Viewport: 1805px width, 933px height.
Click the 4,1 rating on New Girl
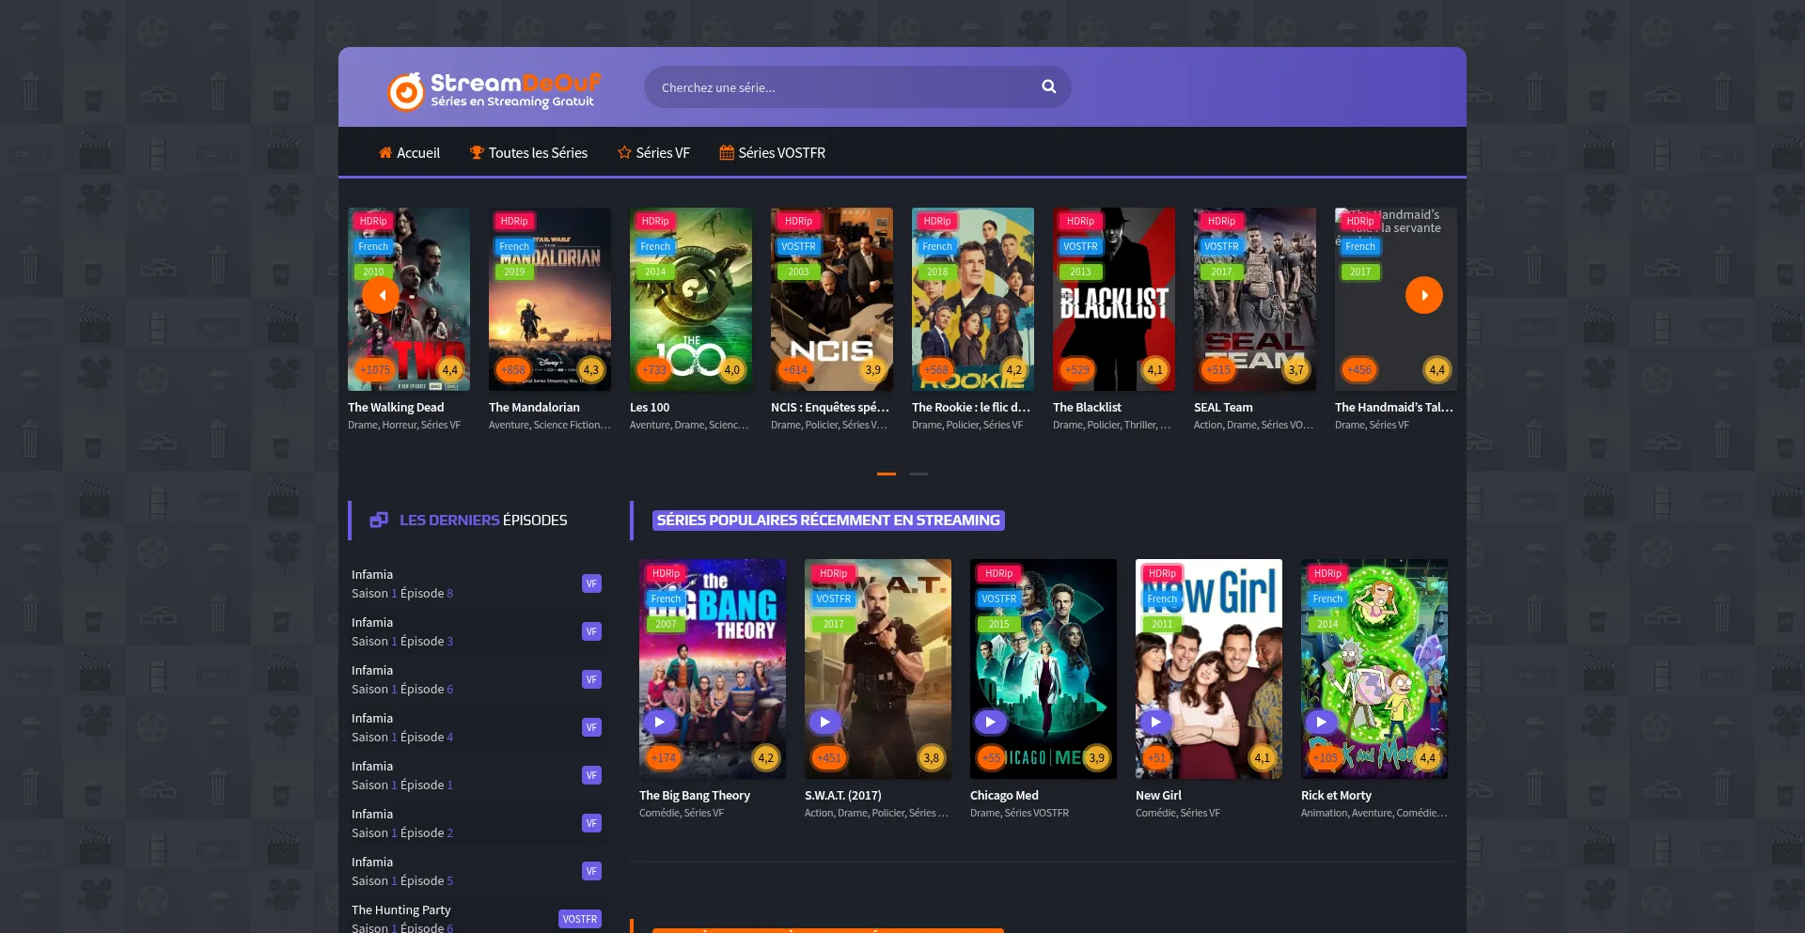point(1263,757)
